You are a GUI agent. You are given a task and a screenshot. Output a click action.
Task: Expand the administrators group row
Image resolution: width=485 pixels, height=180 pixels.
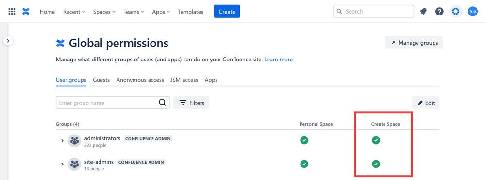62,141
